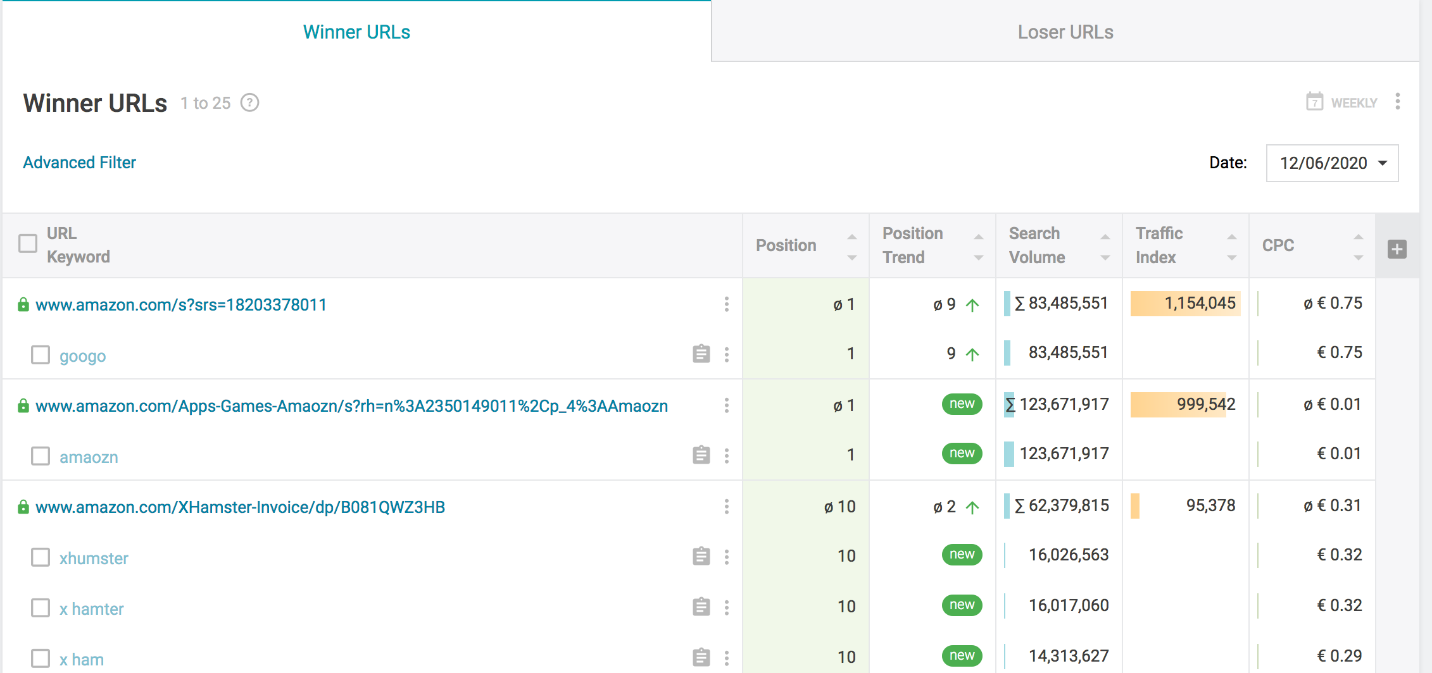Click the WEEKLY label
Screen dimensions: 1432x673
(x=1354, y=103)
